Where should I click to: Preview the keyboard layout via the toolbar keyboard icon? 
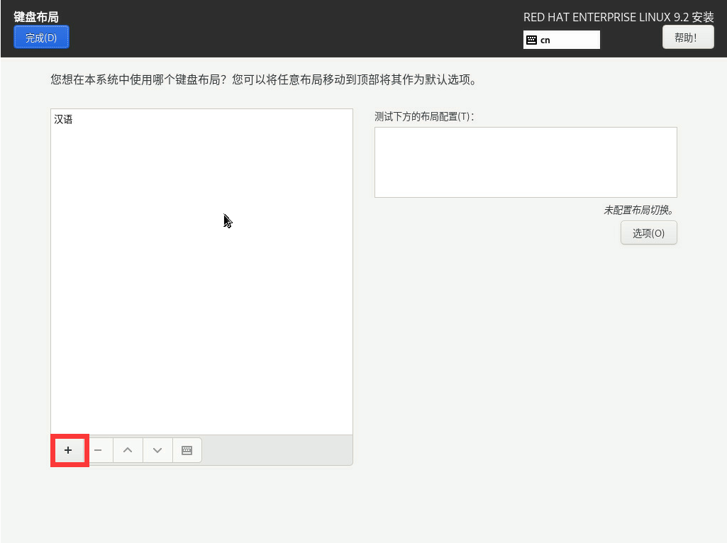[x=187, y=450]
